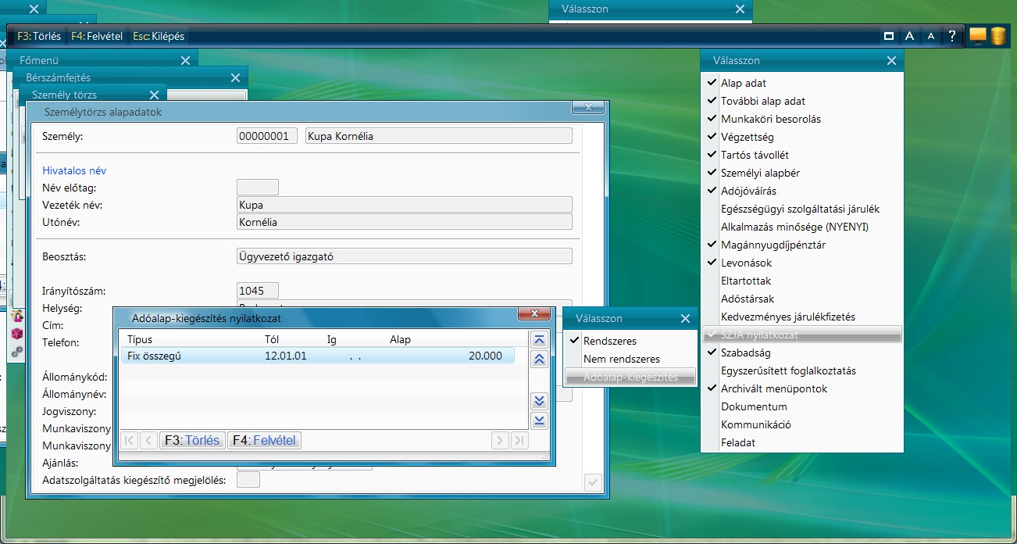Image resolution: width=1017 pixels, height=544 pixels.
Task: Uncheck the Magánnyugdíjpénztár entry
Action: (x=773, y=245)
